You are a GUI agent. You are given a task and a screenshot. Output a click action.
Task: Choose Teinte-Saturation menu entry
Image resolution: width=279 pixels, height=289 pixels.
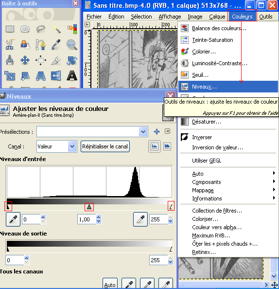(228, 40)
